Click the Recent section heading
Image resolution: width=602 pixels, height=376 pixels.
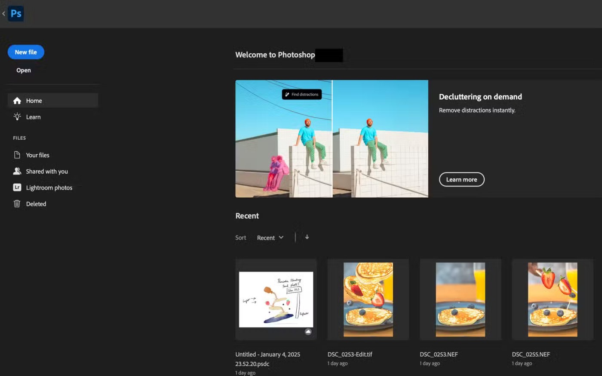coord(247,216)
